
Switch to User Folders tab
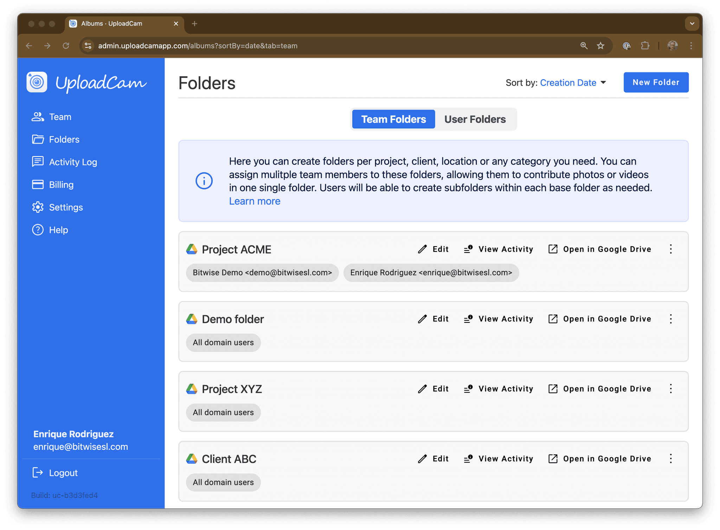[475, 119]
